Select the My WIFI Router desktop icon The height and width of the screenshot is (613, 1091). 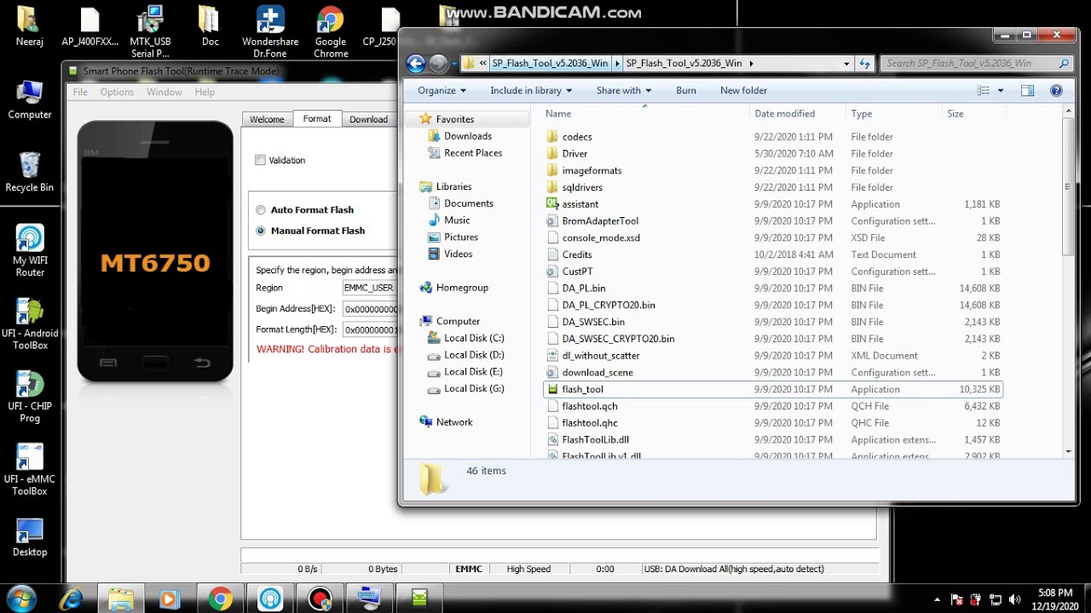[30, 251]
